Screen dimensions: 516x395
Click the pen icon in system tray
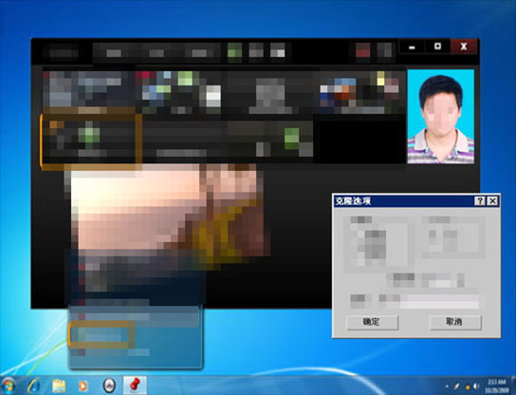pyautogui.click(x=457, y=386)
